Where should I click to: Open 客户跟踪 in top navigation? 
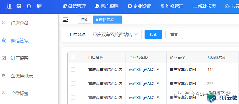[107, 6]
